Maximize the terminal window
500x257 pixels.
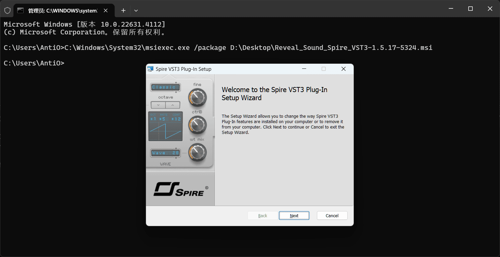(470, 9)
